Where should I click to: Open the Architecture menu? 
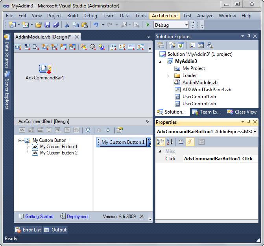pos(165,16)
